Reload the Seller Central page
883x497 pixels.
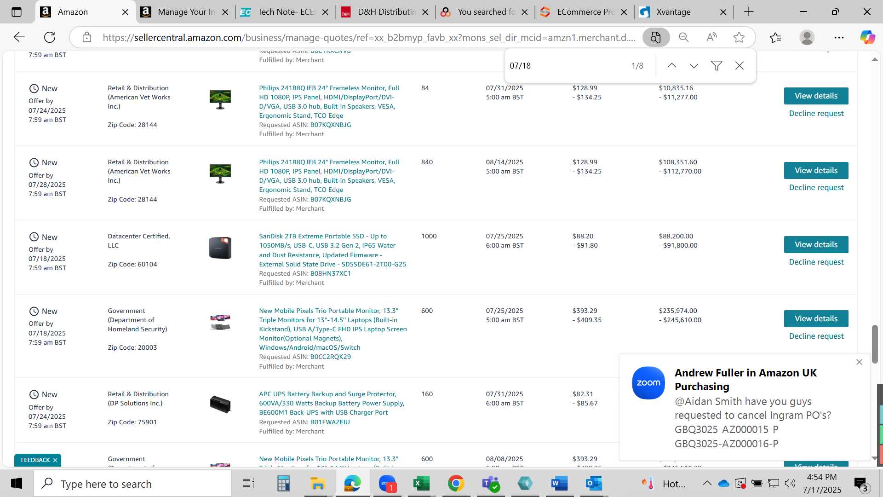[50, 37]
